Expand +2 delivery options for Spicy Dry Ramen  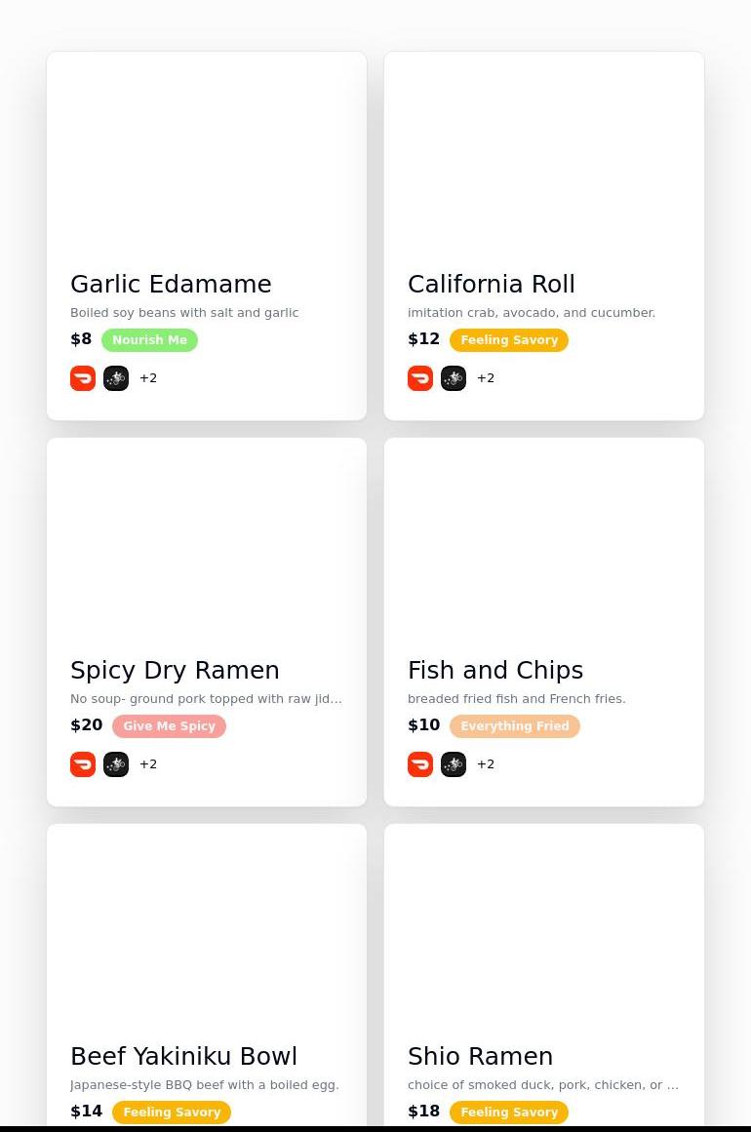(x=148, y=764)
